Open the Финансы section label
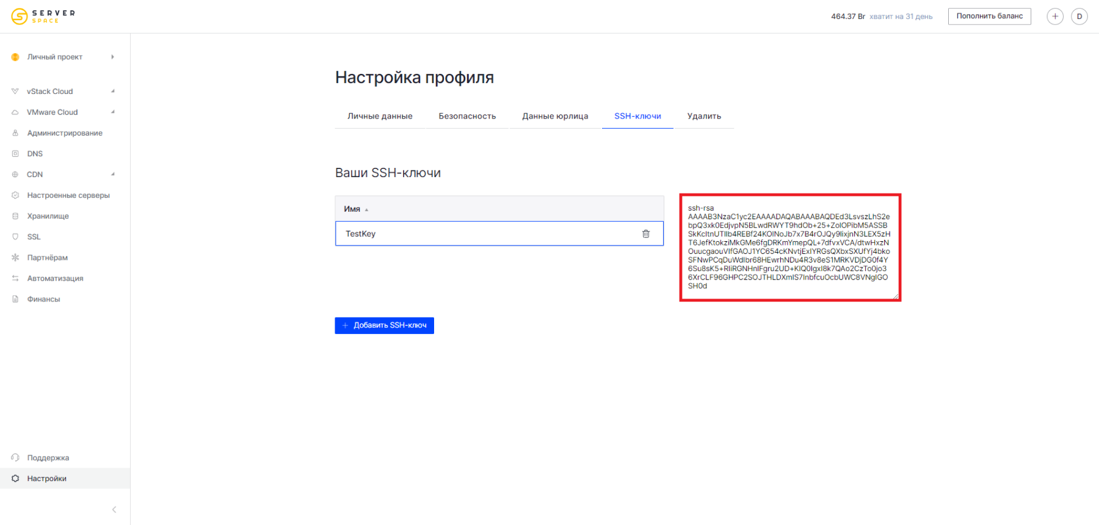Viewport: 1099px width, 525px height. [43, 299]
